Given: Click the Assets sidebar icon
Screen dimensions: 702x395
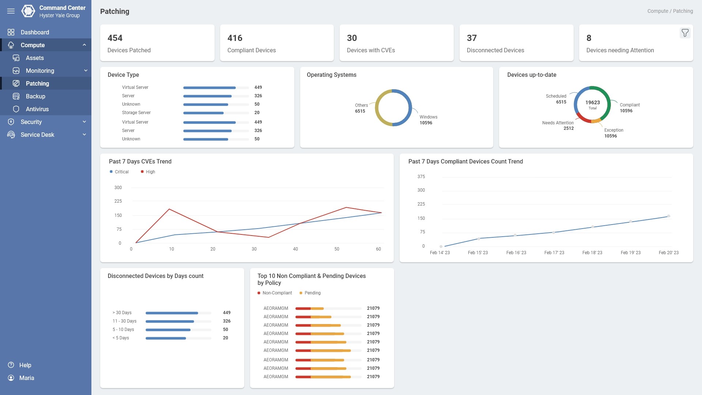Looking at the screenshot, I should click(16, 58).
